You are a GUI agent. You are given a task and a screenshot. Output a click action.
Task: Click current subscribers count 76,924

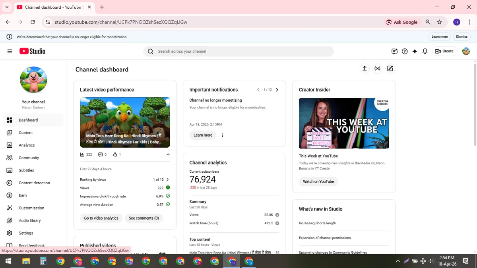tap(203, 179)
